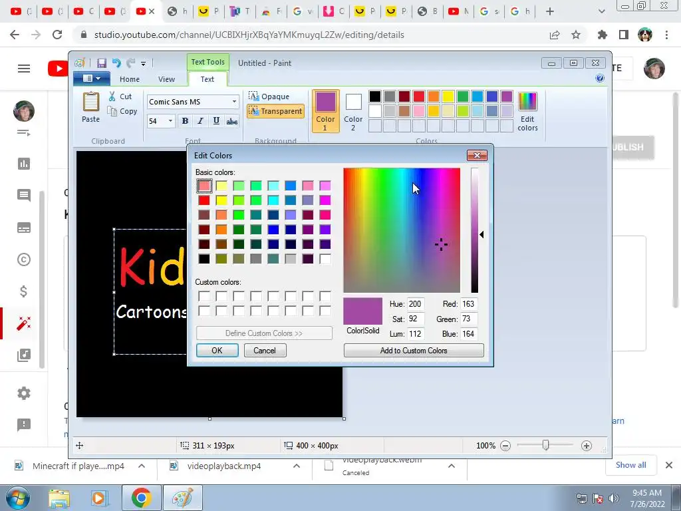Click the Blue value field

469,334
